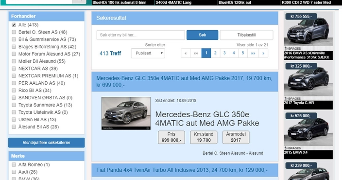The width and height of the screenshot is (342, 180).
Task: Check Ulstein Bil AS filter
Action: click(x=14, y=120)
